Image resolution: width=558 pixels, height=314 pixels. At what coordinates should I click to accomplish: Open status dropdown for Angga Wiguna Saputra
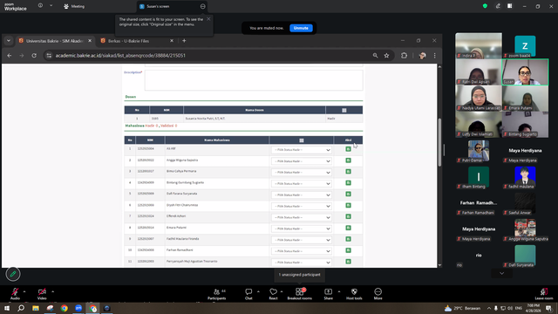click(302, 161)
